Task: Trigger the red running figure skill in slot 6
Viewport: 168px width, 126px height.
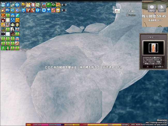Action: coord(28,10)
